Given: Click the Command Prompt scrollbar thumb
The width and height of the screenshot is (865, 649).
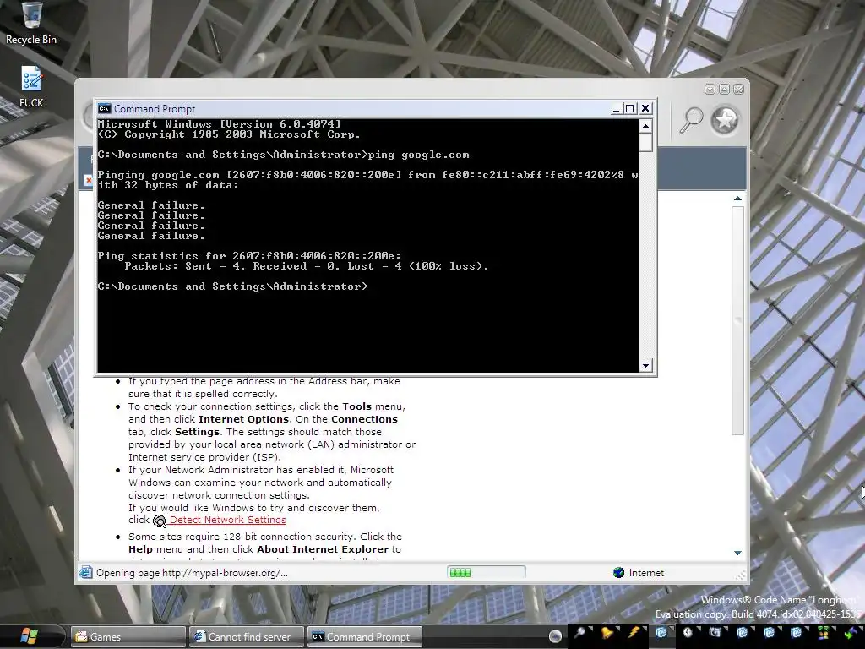Looking at the screenshot, I should 645,142.
